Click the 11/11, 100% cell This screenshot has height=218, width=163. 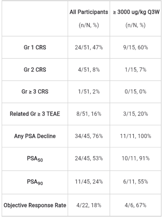pos(135,136)
